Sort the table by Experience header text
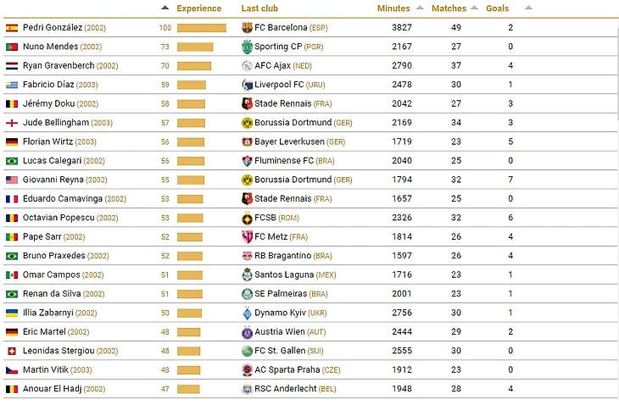The height and width of the screenshot is (405, 619). (198, 8)
